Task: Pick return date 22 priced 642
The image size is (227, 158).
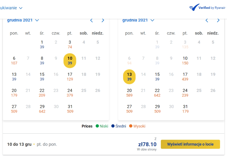Action: coord(157,93)
